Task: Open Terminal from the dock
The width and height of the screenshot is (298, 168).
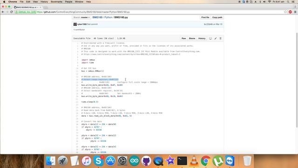Action: click(x=182, y=161)
